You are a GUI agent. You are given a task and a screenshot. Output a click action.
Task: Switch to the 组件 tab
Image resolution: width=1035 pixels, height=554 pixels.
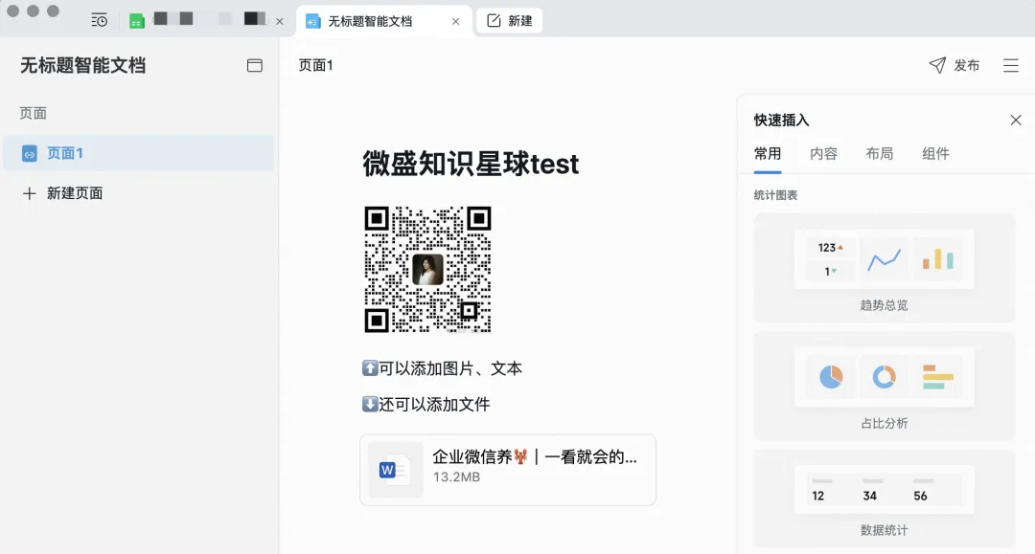(936, 153)
